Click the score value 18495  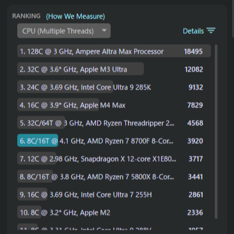(193, 52)
